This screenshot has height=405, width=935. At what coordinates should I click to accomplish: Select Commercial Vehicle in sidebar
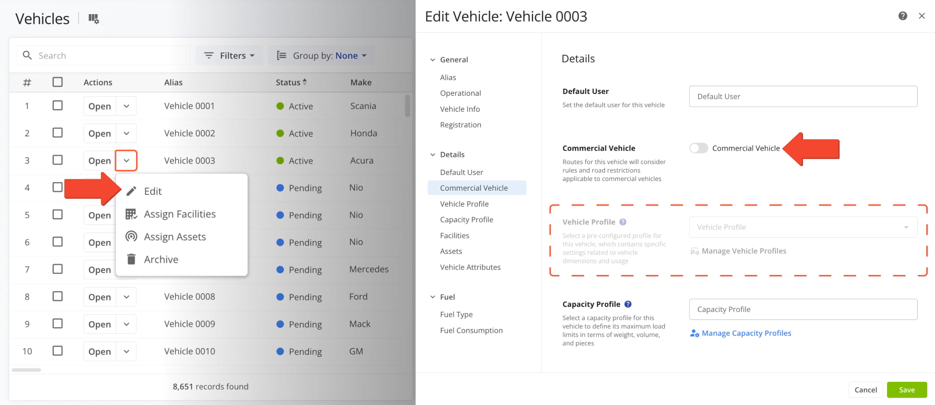pos(477,188)
